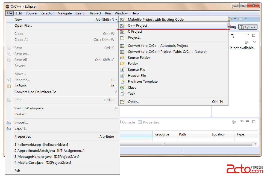
Task: Maximize the Console panel area
Action: click(x=254, y=122)
